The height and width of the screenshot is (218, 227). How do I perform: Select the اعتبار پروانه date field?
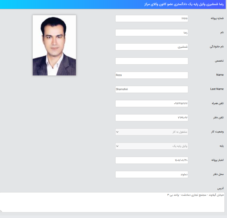152,160
